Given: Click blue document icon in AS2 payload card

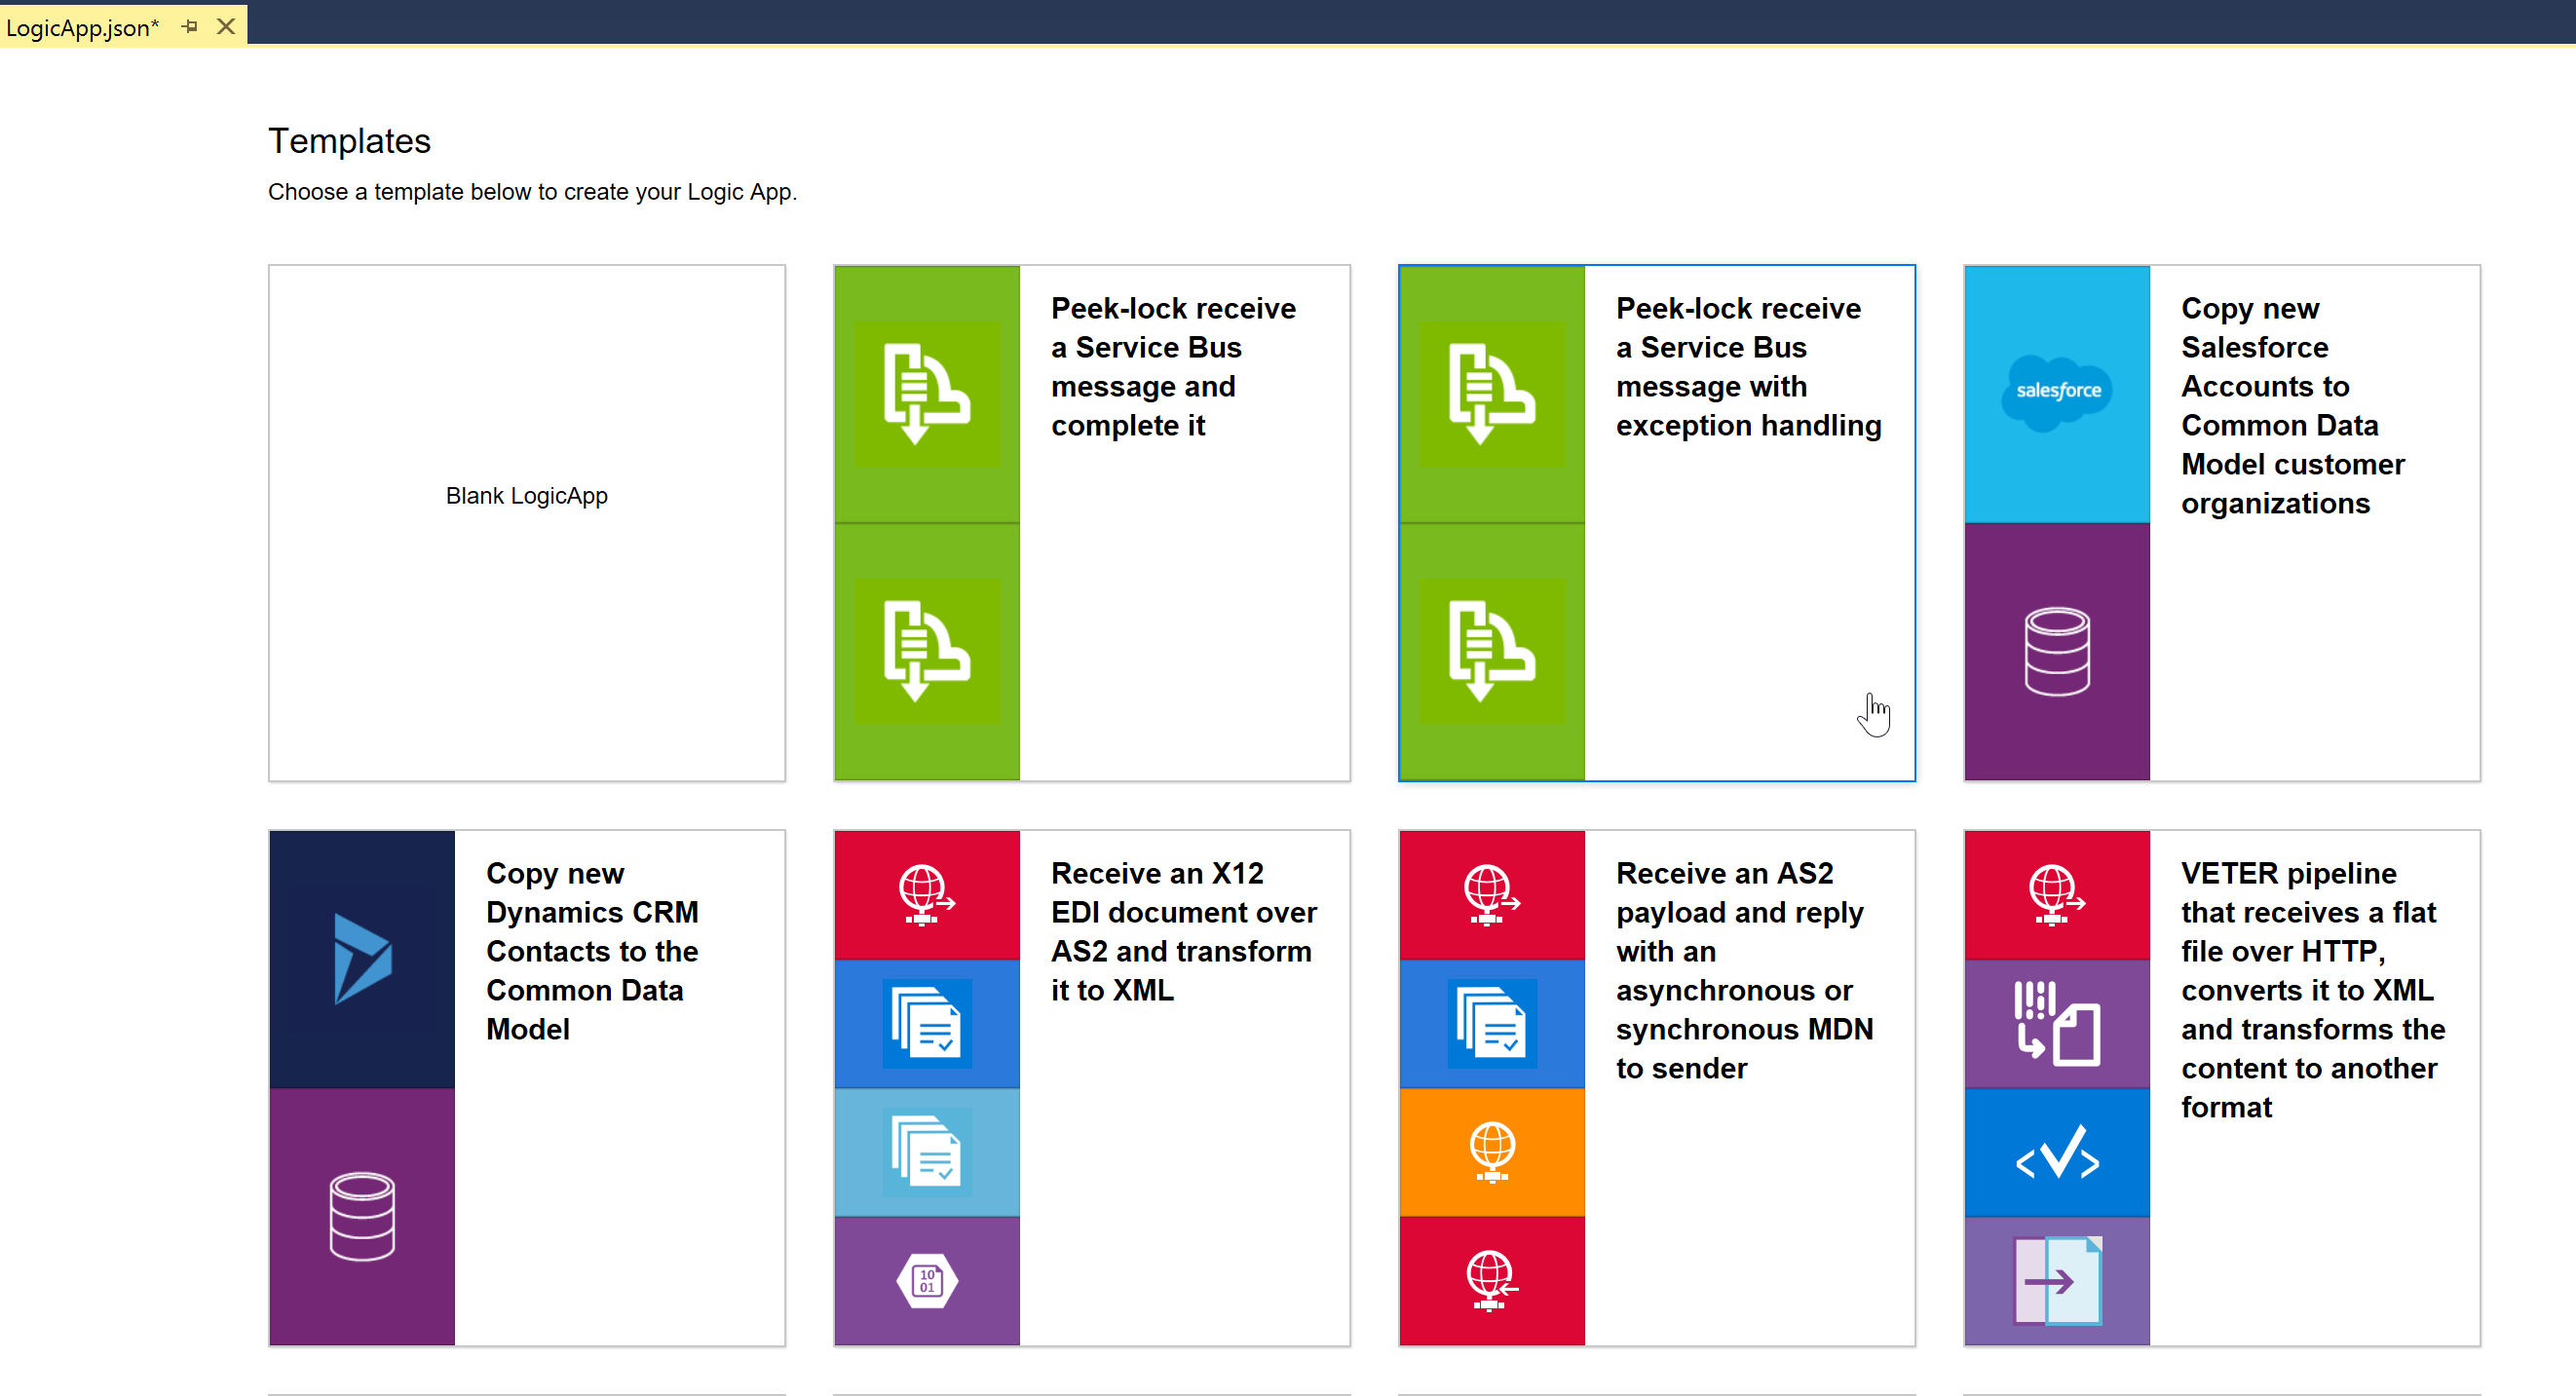Looking at the screenshot, I should click(1491, 1023).
